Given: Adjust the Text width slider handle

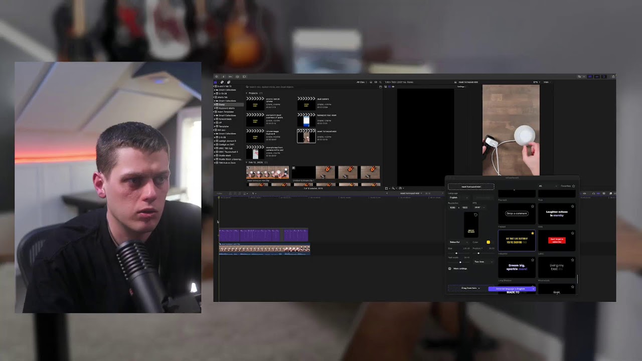Looking at the screenshot, I should tap(460, 262).
